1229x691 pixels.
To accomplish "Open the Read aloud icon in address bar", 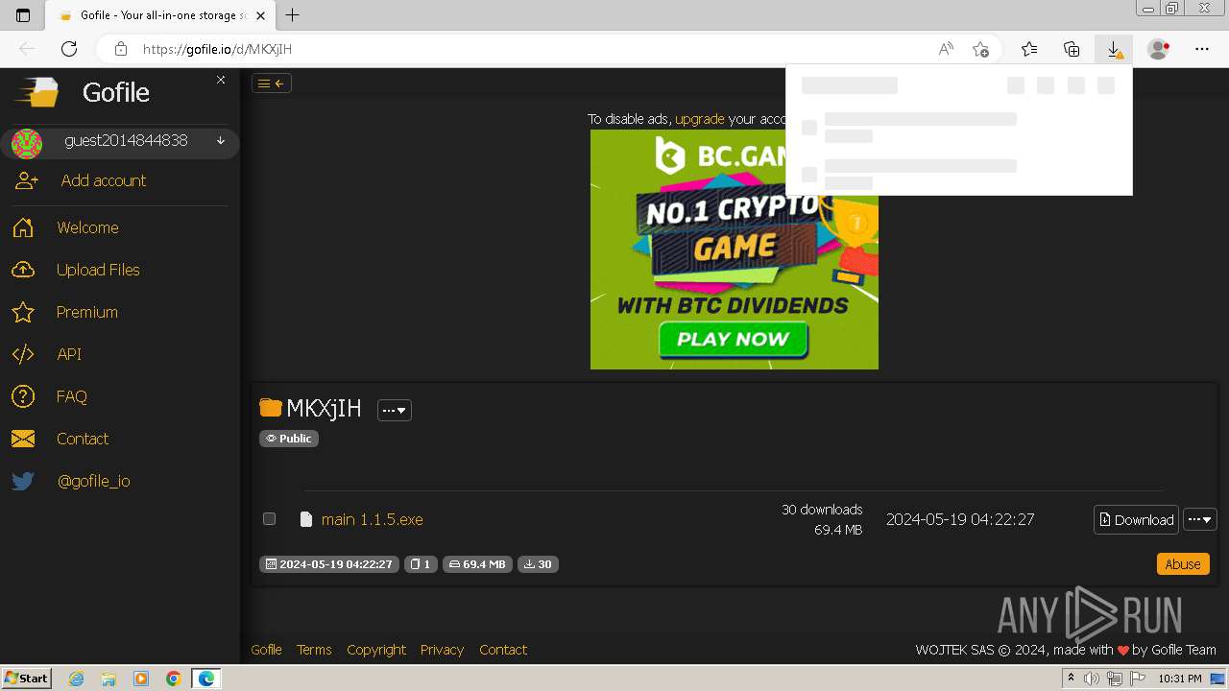I will point(946,49).
